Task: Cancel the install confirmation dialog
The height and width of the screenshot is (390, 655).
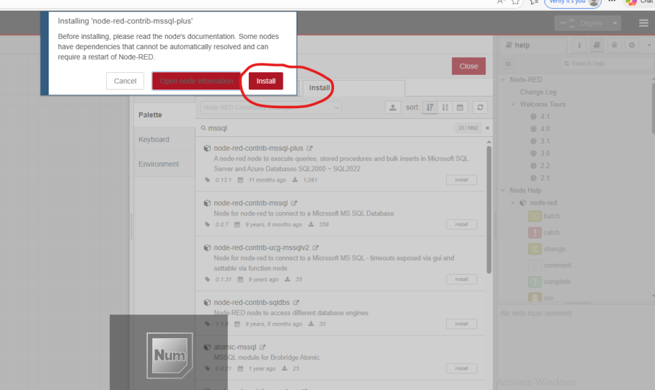Action: pos(125,81)
